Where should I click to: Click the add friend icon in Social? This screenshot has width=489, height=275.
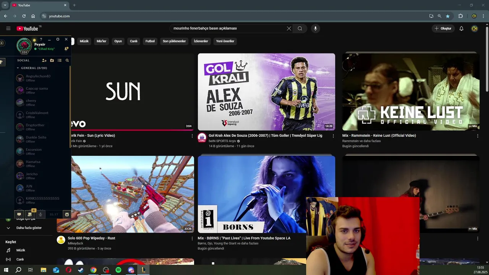coord(44,60)
